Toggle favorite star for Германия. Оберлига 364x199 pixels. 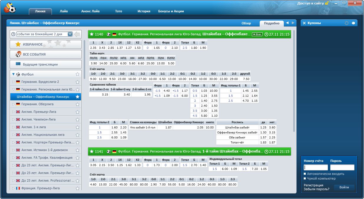tap(78, 104)
